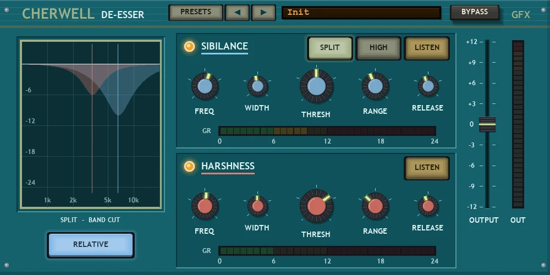Viewport: 550px width, 275px height.
Task: Click the SPLIT - BAND CUT label
Action: 90,220
